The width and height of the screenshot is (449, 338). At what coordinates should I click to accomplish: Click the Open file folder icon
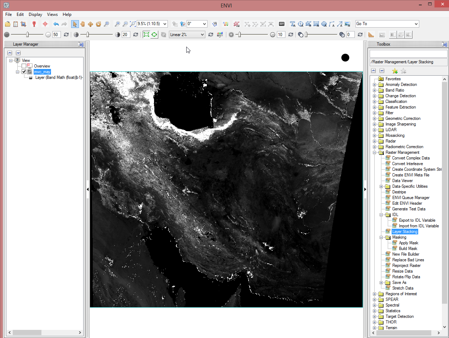tap(7, 24)
